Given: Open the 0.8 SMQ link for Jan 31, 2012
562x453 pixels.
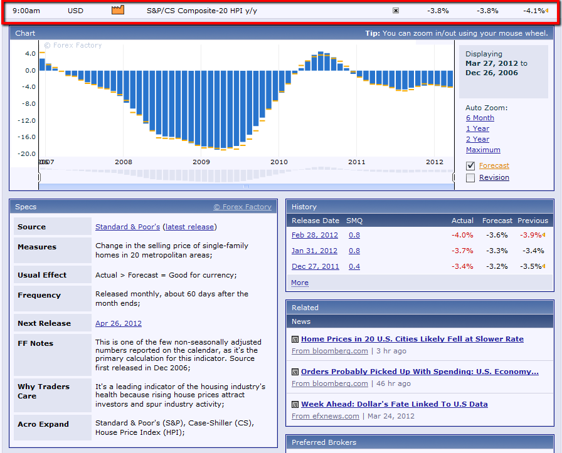Looking at the screenshot, I should (x=354, y=251).
